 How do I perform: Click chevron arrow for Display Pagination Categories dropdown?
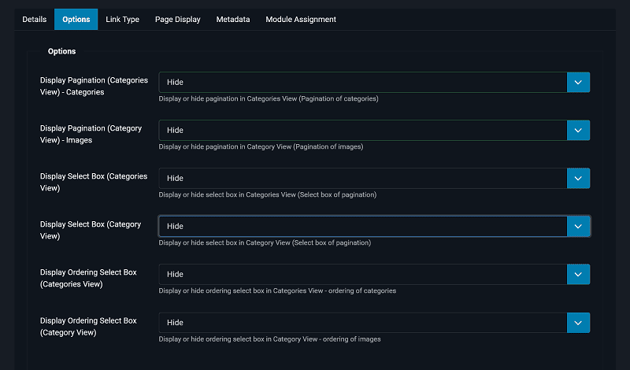coord(578,82)
